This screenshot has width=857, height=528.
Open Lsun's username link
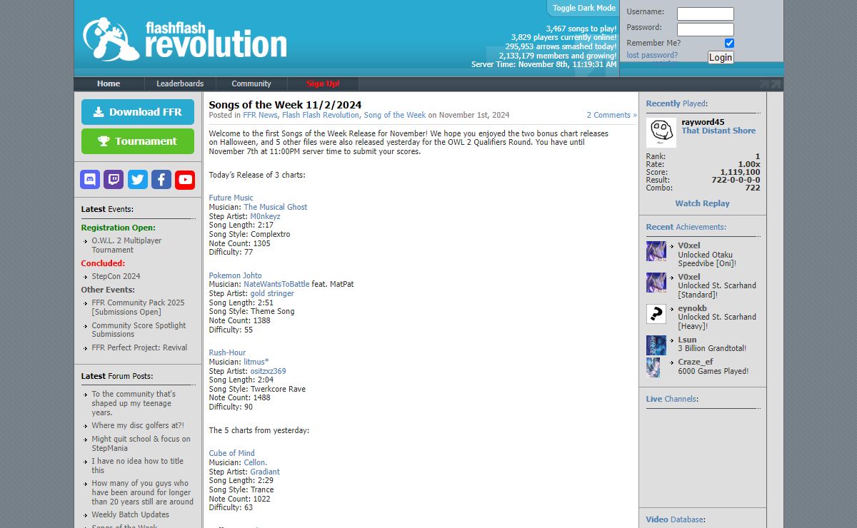click(687, 340)
